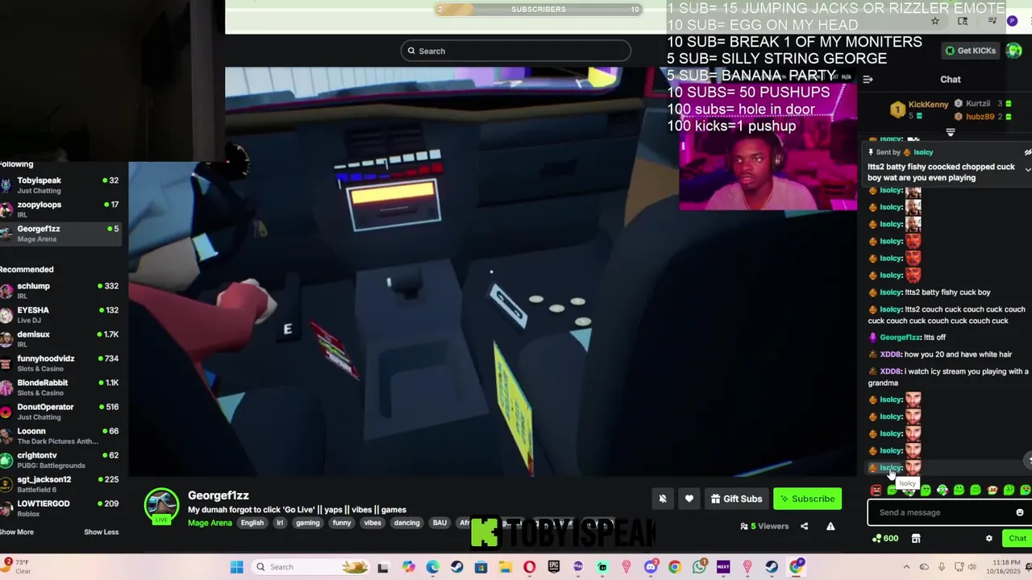Image resolution: width=1032 pixels, height=580 pixels.
Task: Click the Subscribe button
Action: [x=807, y=499]
